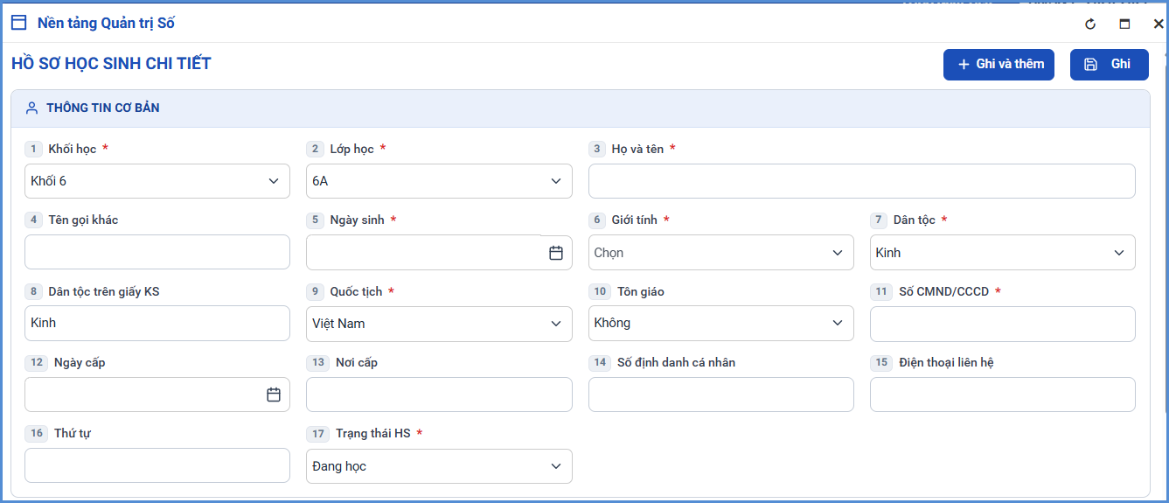Click the Số định danh cá nhân field

point(721,395)
